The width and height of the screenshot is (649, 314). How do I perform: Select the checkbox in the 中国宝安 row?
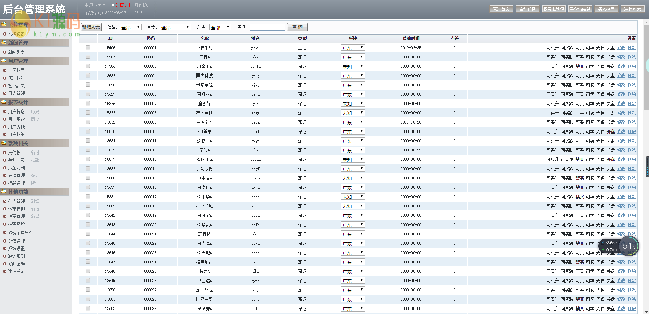coord(88,122)
